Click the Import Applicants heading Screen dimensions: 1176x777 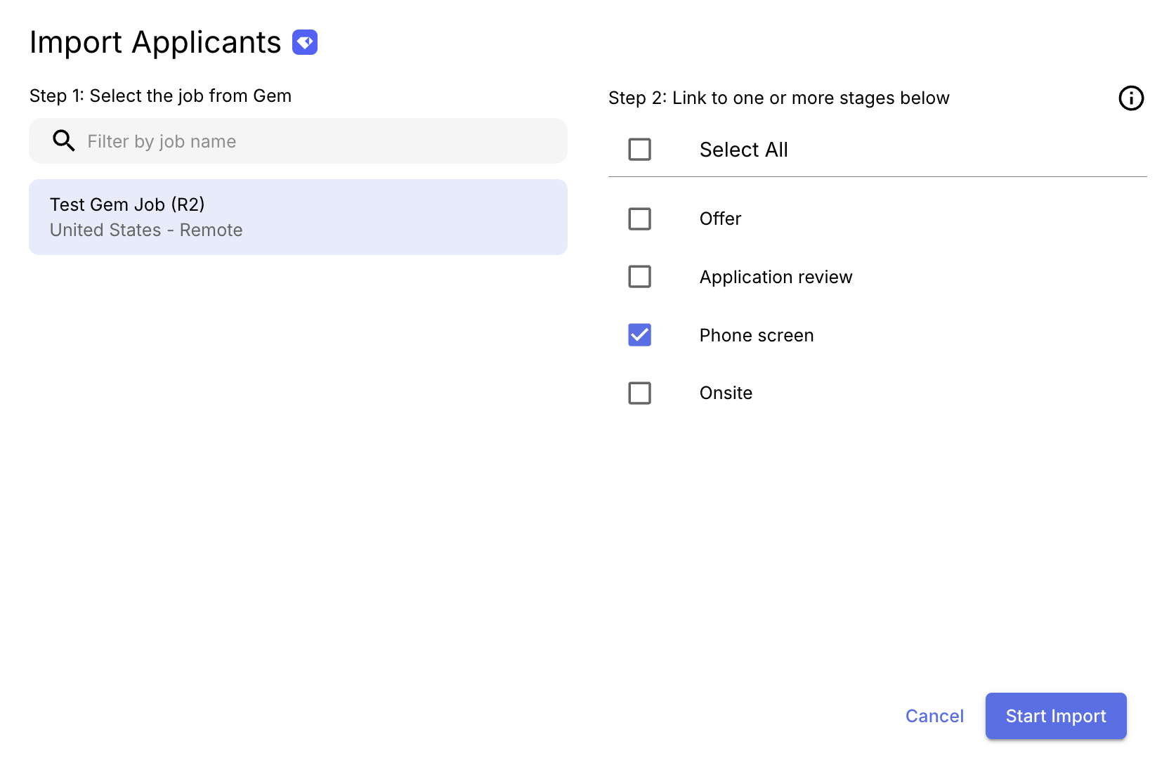click(155, 42)
